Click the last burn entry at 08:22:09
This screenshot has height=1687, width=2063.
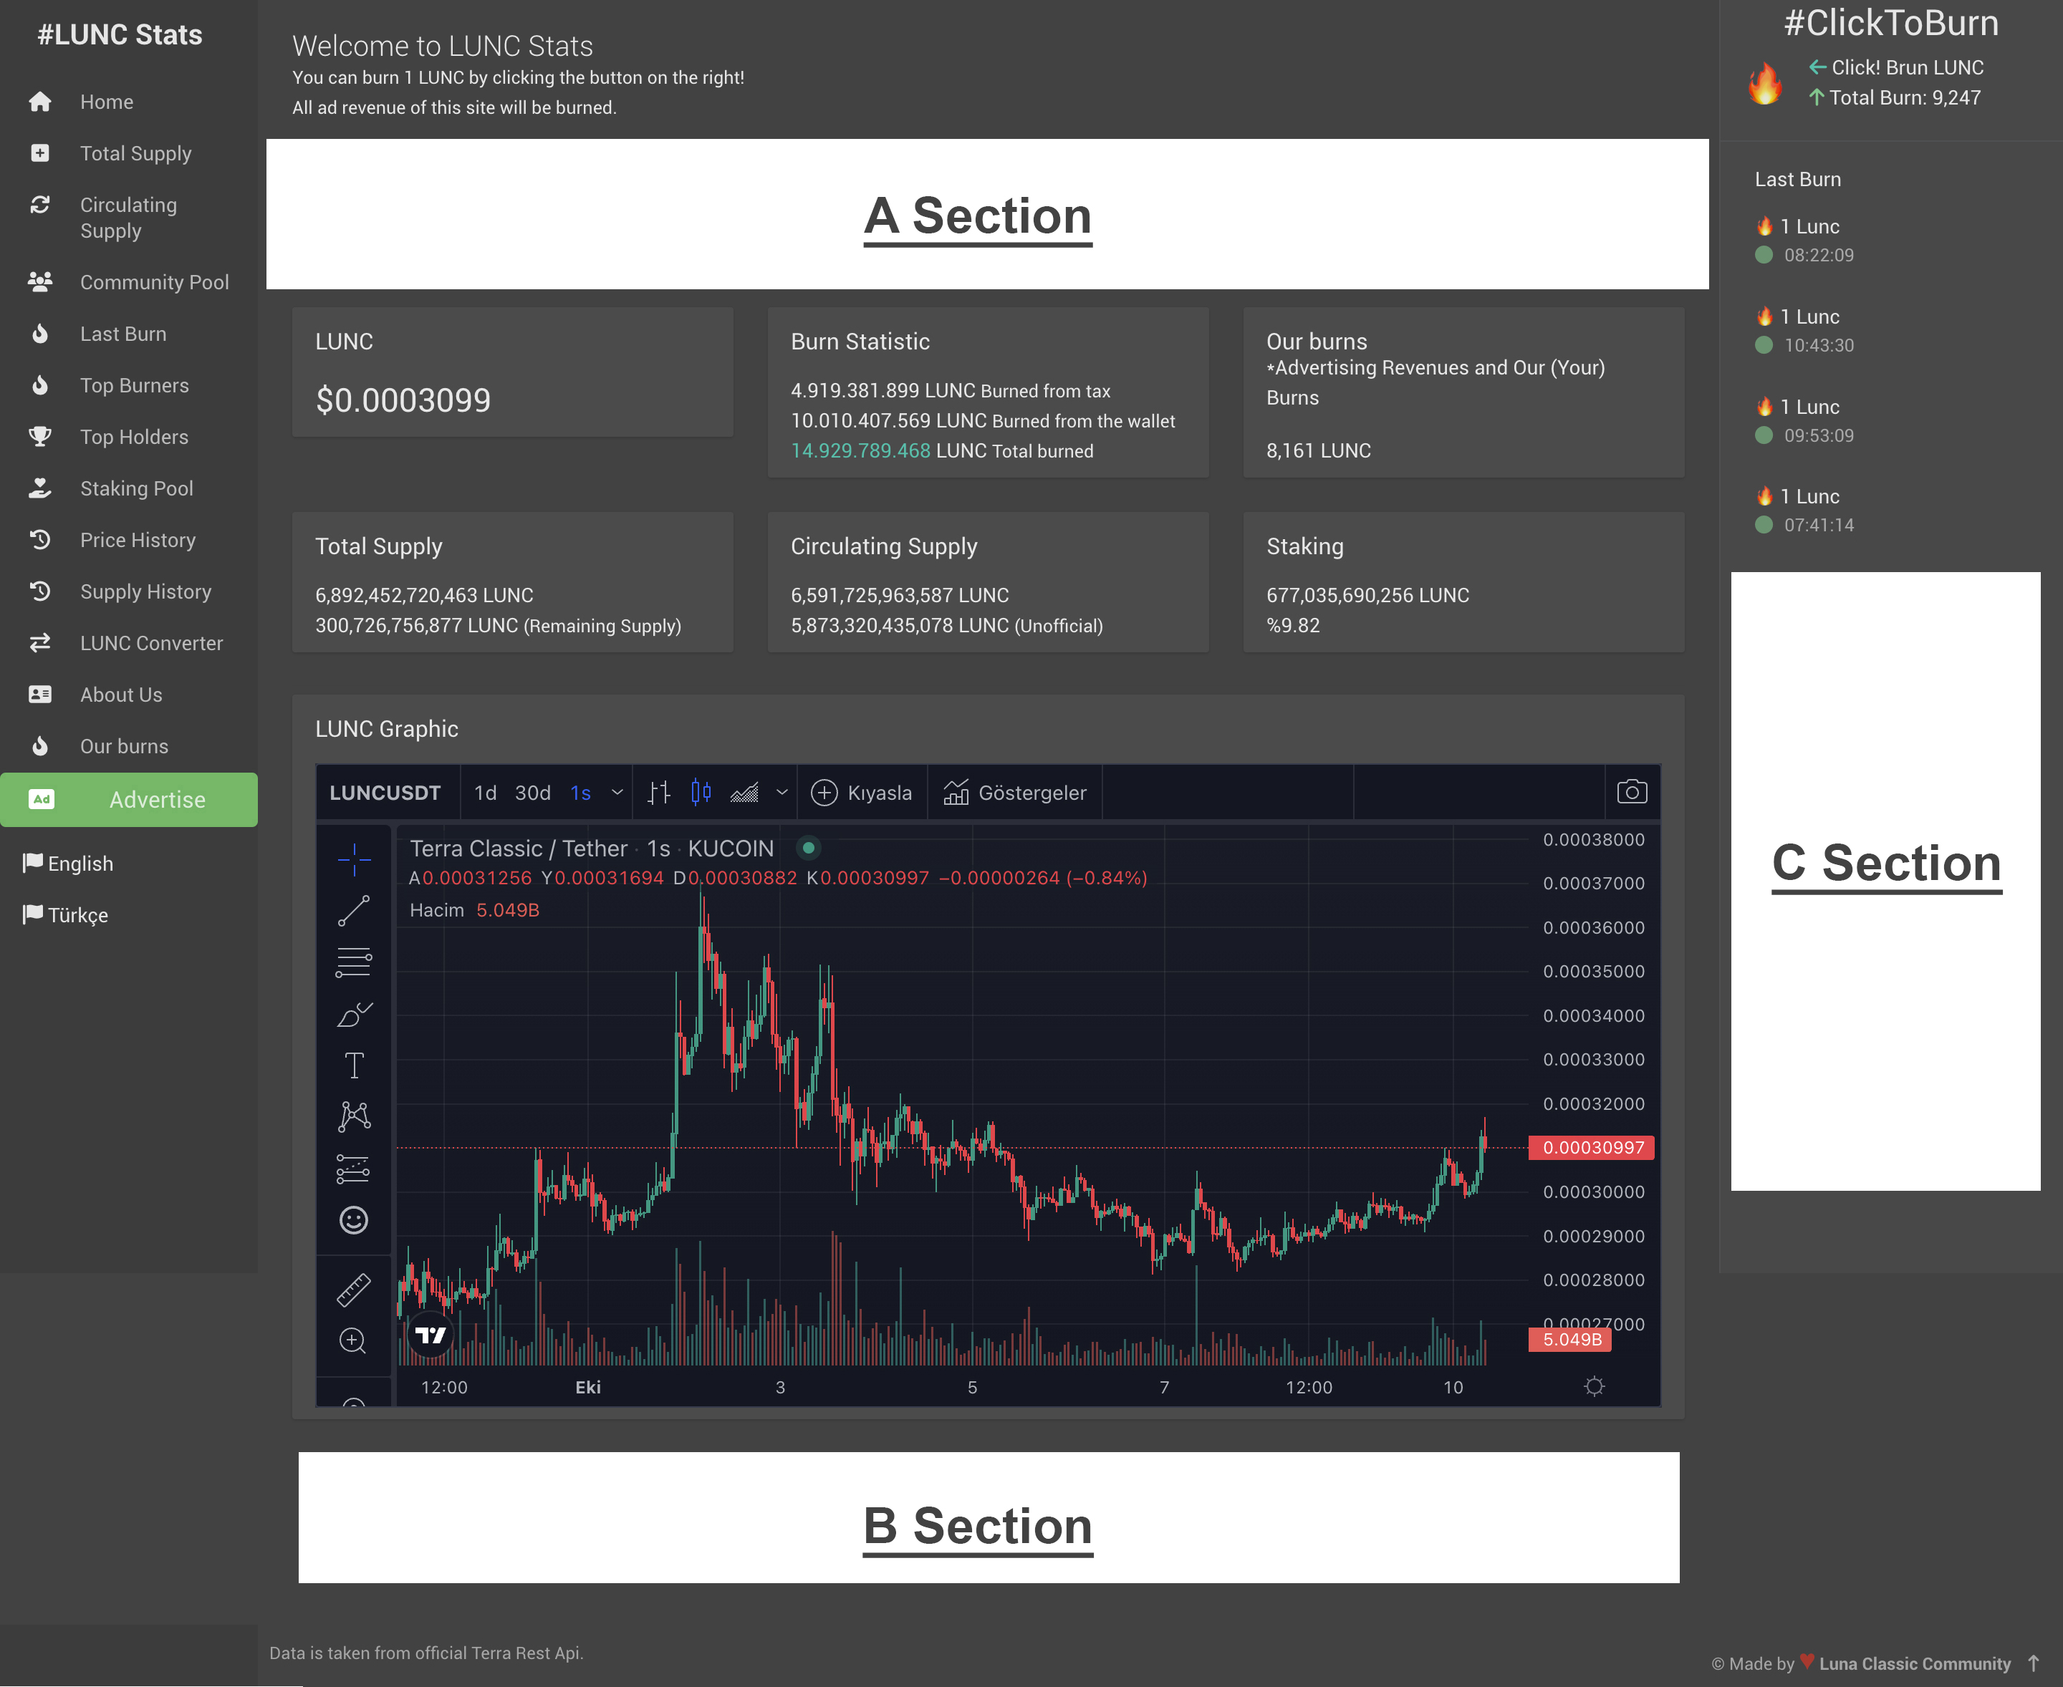[x=1805, y=240]
